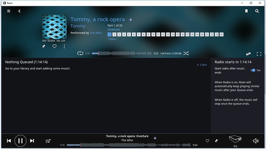Select part 5 box
The width and height of the screenshot is (266, 149).
point(129,34)
